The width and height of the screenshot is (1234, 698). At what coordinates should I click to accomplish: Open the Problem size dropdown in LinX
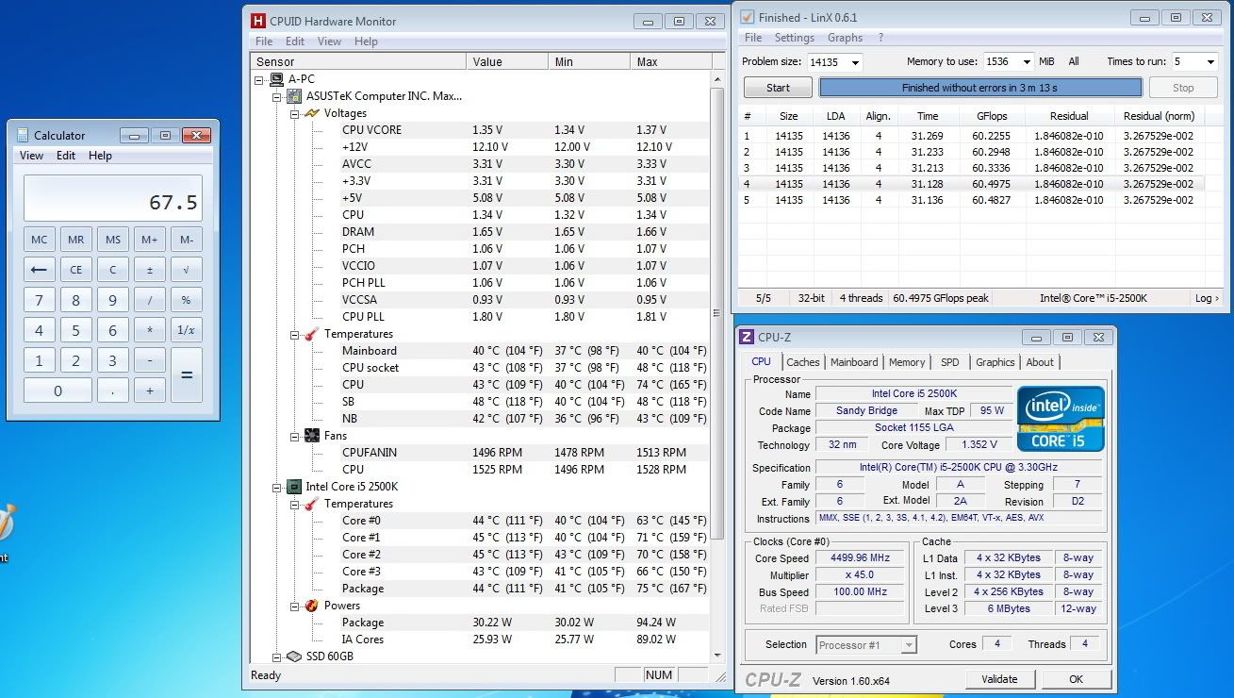click(x=854, y=62)
